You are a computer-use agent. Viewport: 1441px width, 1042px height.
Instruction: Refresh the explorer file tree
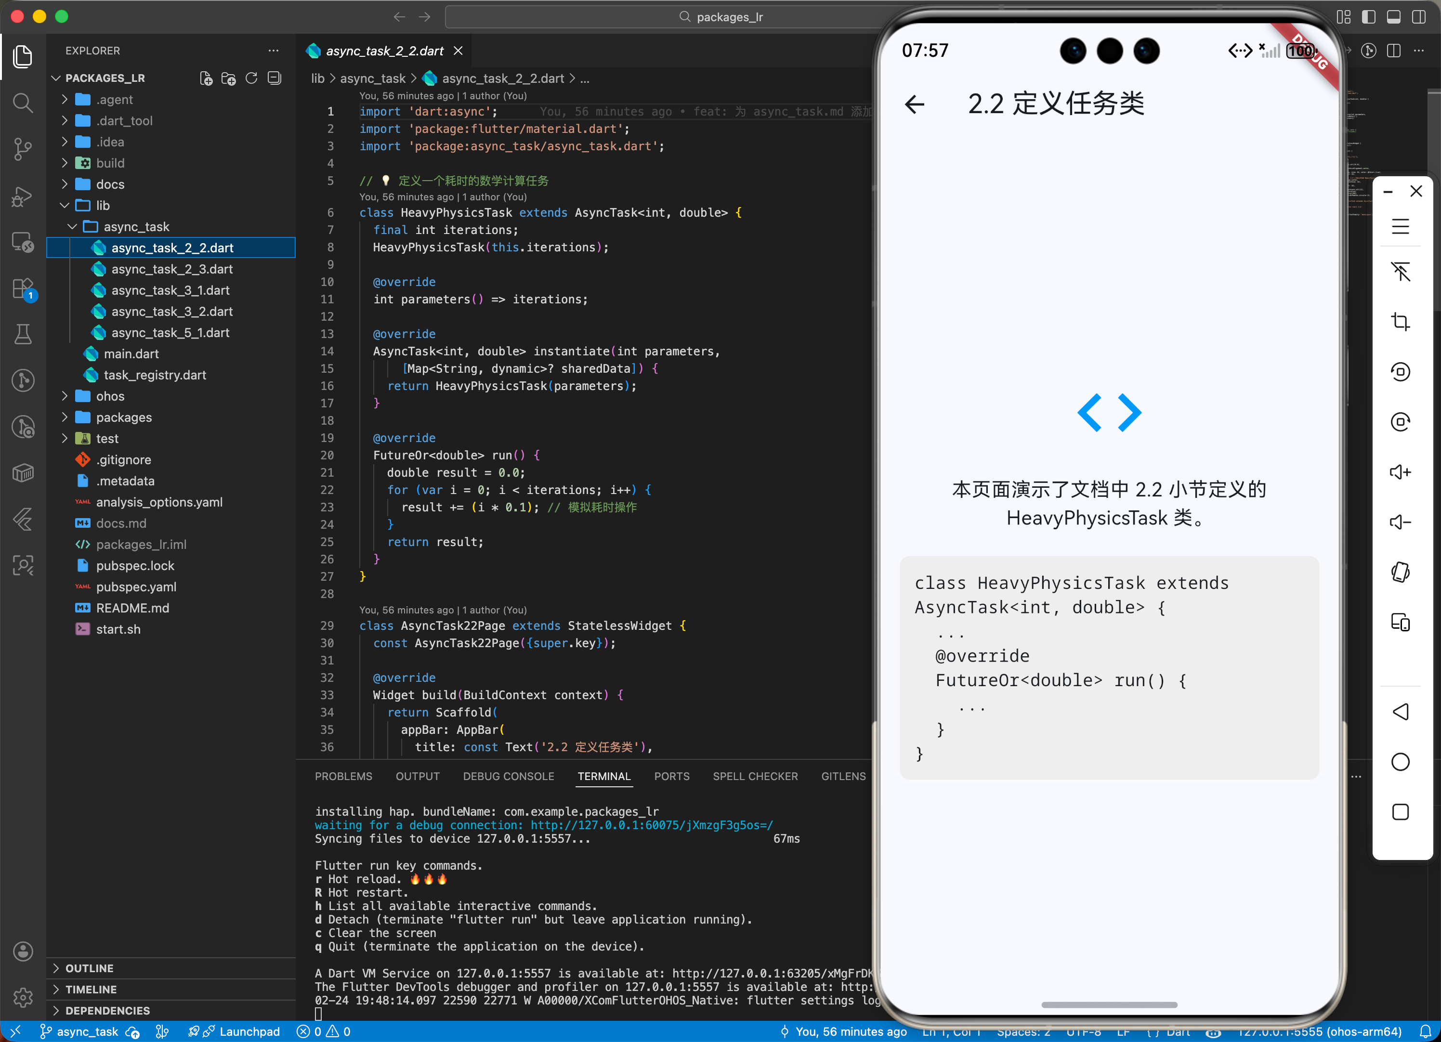point(251,78)
